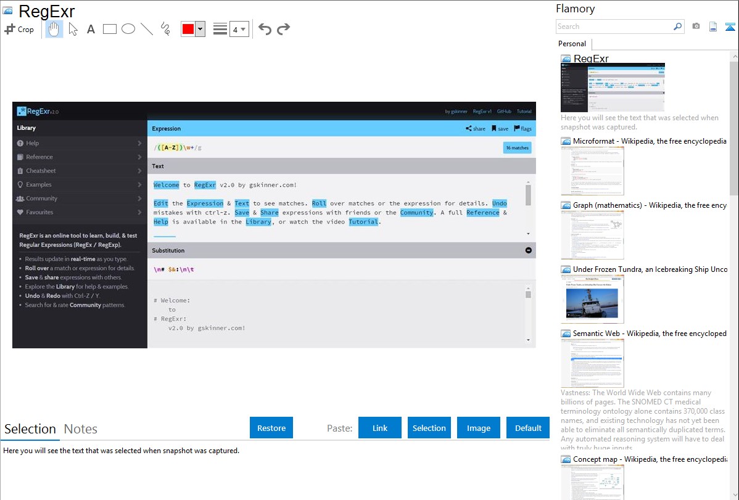Expand Cheatsheet in the RegExr Library
The width and height of the screenshot is (739, 500).
click(79, 171)
